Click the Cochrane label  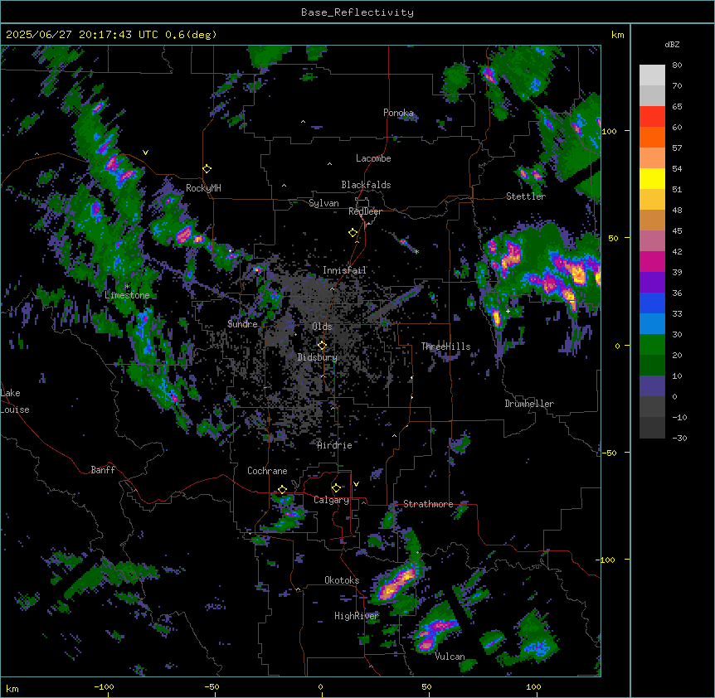pyautogui.click(x=267, y=471)
